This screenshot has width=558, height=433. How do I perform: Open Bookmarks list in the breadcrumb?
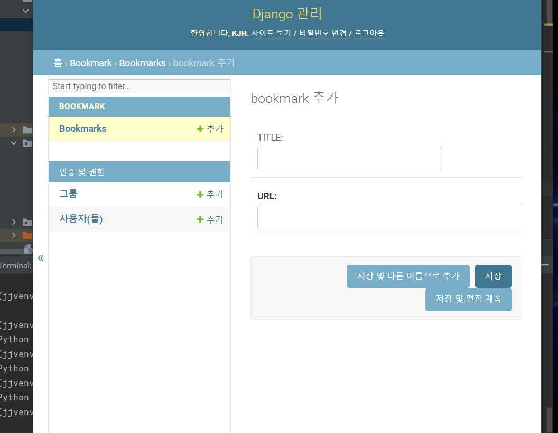tap(142, 63)
